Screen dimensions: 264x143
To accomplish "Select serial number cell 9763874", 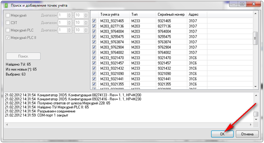I will (x=165, y=42).
